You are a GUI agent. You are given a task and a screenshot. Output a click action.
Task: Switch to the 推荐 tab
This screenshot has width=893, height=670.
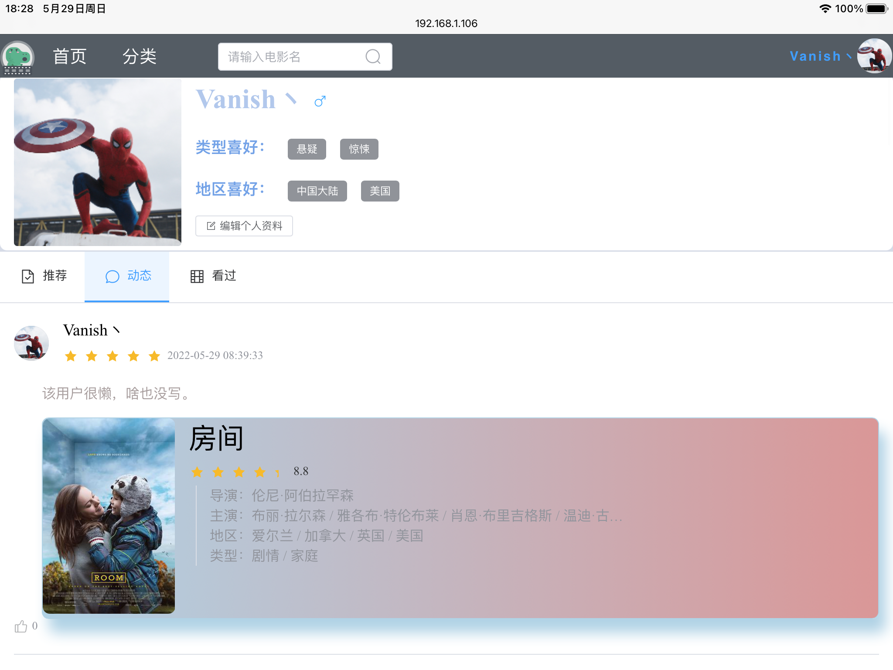[x=44, y=276]
